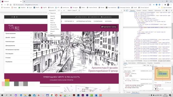
Task: Expand the Комплектация sidebar chevron
Action: coord(31,41)
